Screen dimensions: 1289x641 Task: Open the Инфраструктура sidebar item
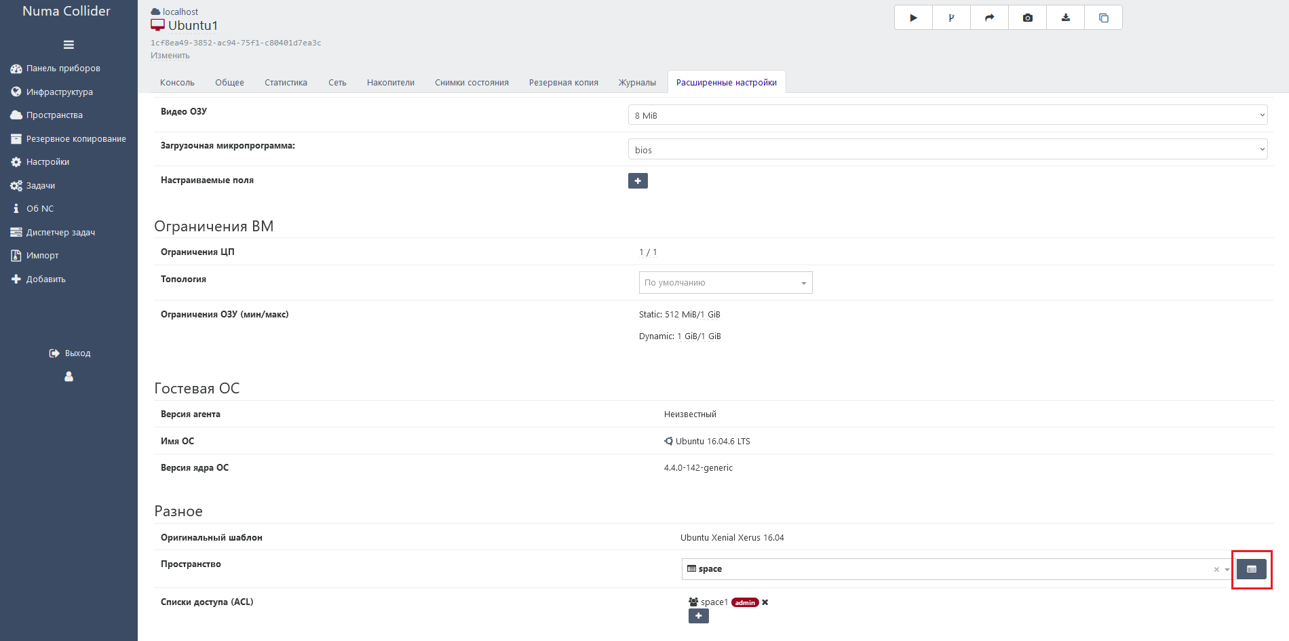52,92
